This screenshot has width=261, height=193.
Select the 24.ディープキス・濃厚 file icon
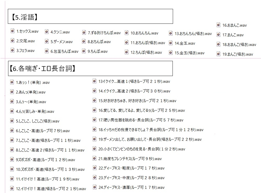94,187
